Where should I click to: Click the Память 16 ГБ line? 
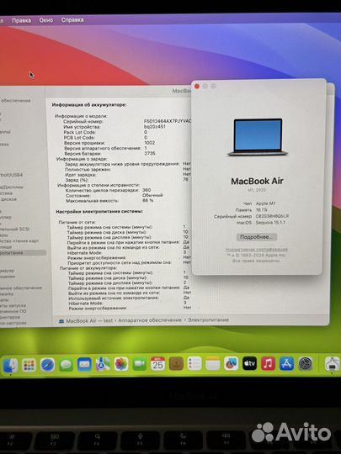(251, 209)
